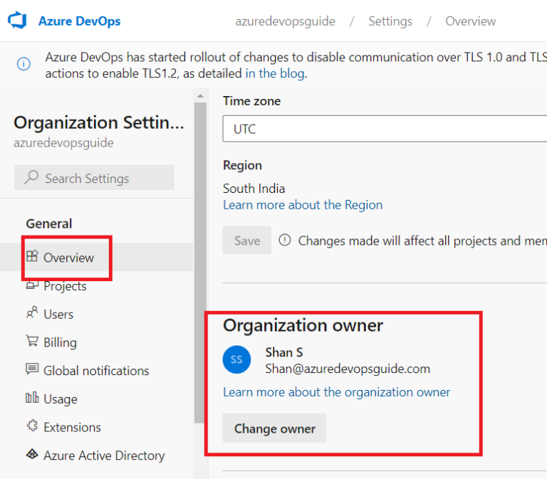Open the Time zone UTC dropdown

pos(385,129)
